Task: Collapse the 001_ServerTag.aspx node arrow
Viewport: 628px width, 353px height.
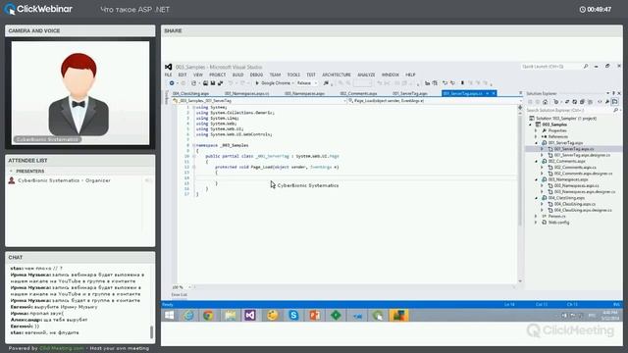Action: coord(536,143)
